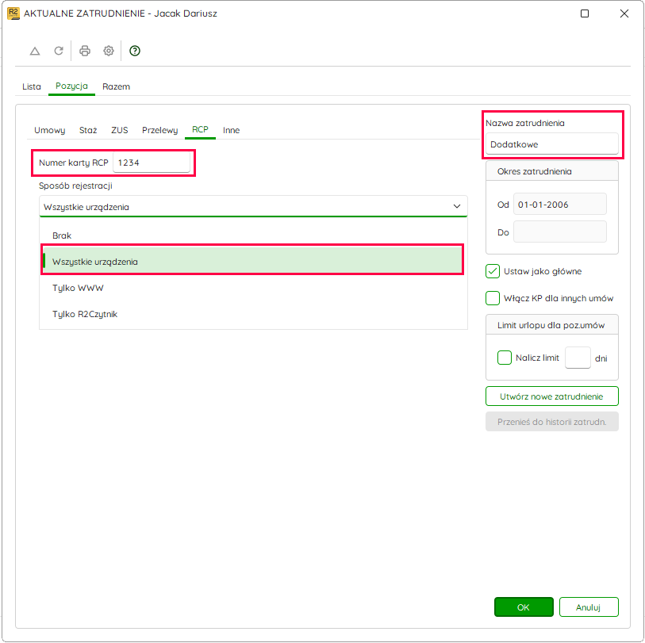Click the triangle up icon in toolbar
Viewport: 645px width, 643px height.
tap(35, 51)
